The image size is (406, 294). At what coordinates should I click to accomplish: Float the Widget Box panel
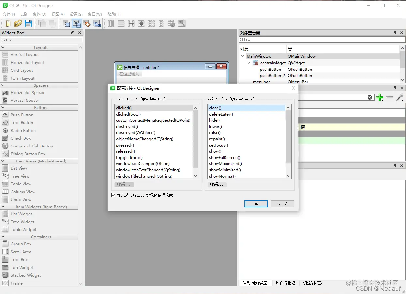pos(73,33)
